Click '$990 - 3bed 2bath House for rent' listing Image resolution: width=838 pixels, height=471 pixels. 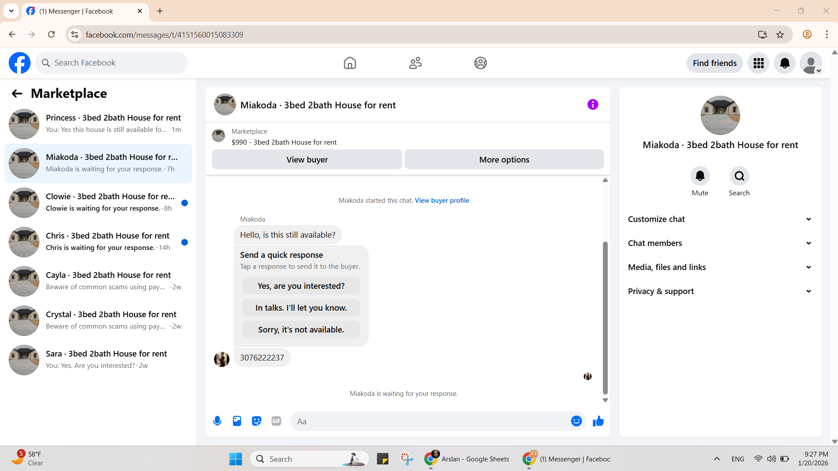pyautogui.click(x=284, y=142)
